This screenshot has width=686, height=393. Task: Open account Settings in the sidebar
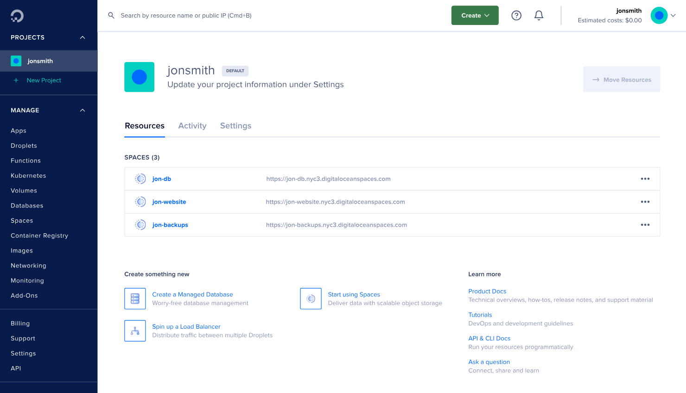pos(23,354)
